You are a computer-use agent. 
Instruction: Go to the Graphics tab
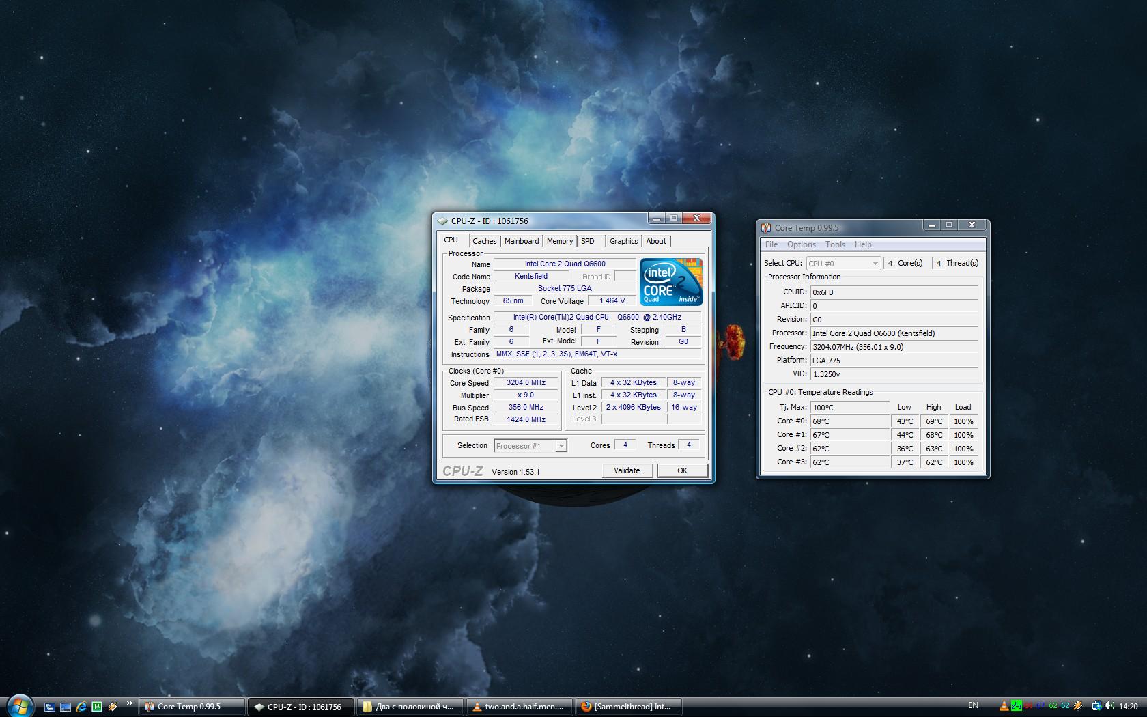(623, 241)
